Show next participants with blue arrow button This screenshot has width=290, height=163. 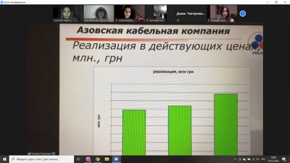pos(243,14)
